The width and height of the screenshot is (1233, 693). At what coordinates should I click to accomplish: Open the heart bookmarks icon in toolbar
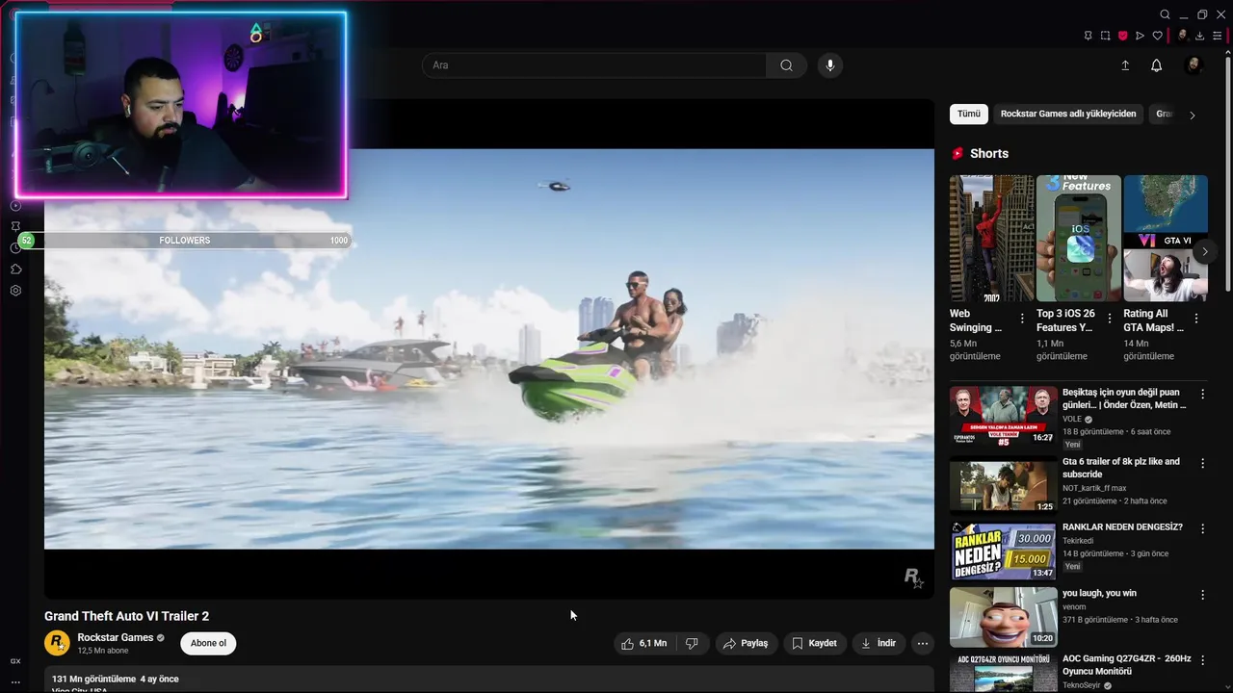(x=1157, y=36)
